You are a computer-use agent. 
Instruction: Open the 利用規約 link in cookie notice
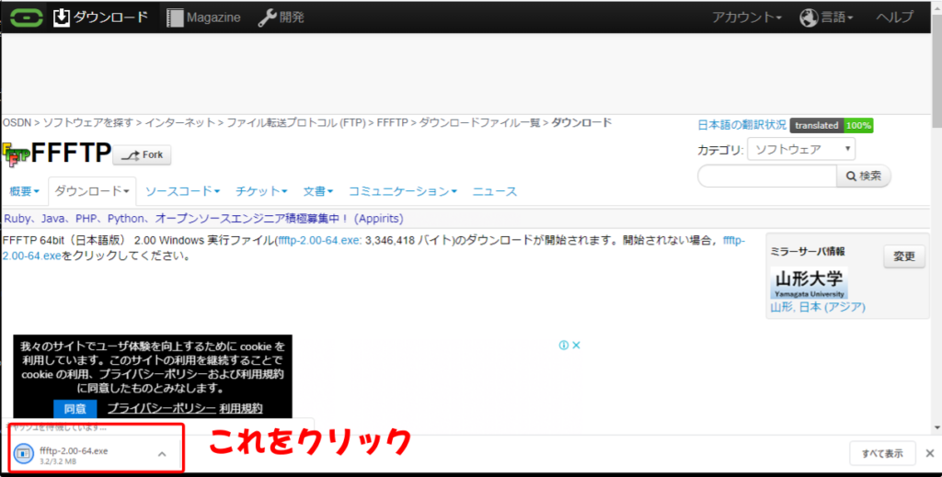[241, 408]
